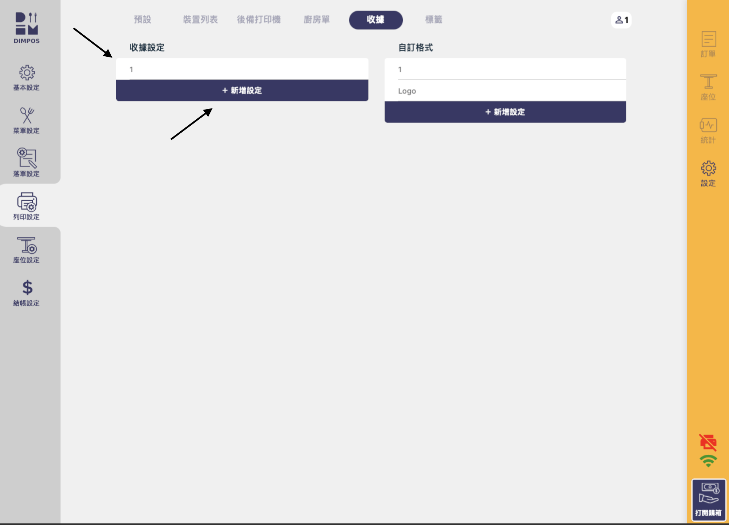The height and width of the screenshot is (525, 729).
Task: Switch to 預設 tab
Action: click(143, 20)
